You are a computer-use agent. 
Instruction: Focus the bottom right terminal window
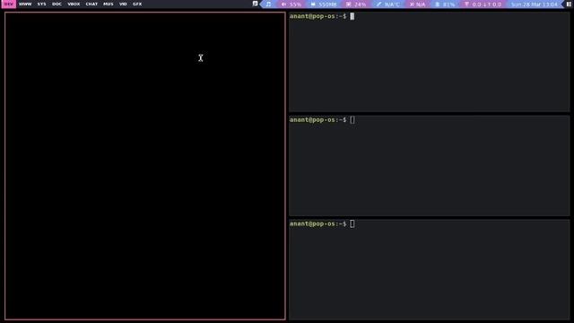[x=430, y=269]
